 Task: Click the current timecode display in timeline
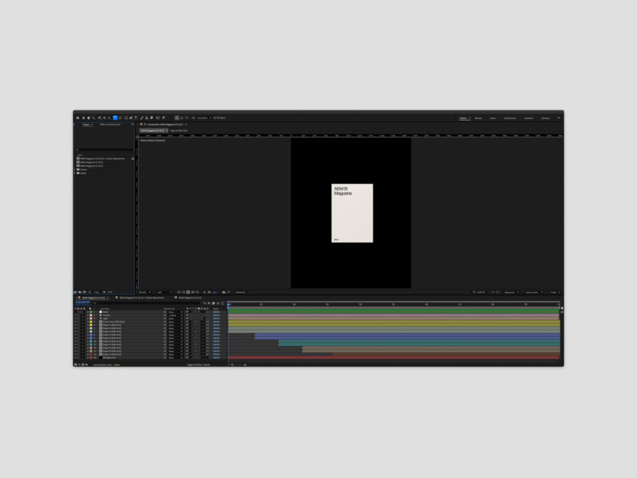pyautogui.click(x=83, y=302)
